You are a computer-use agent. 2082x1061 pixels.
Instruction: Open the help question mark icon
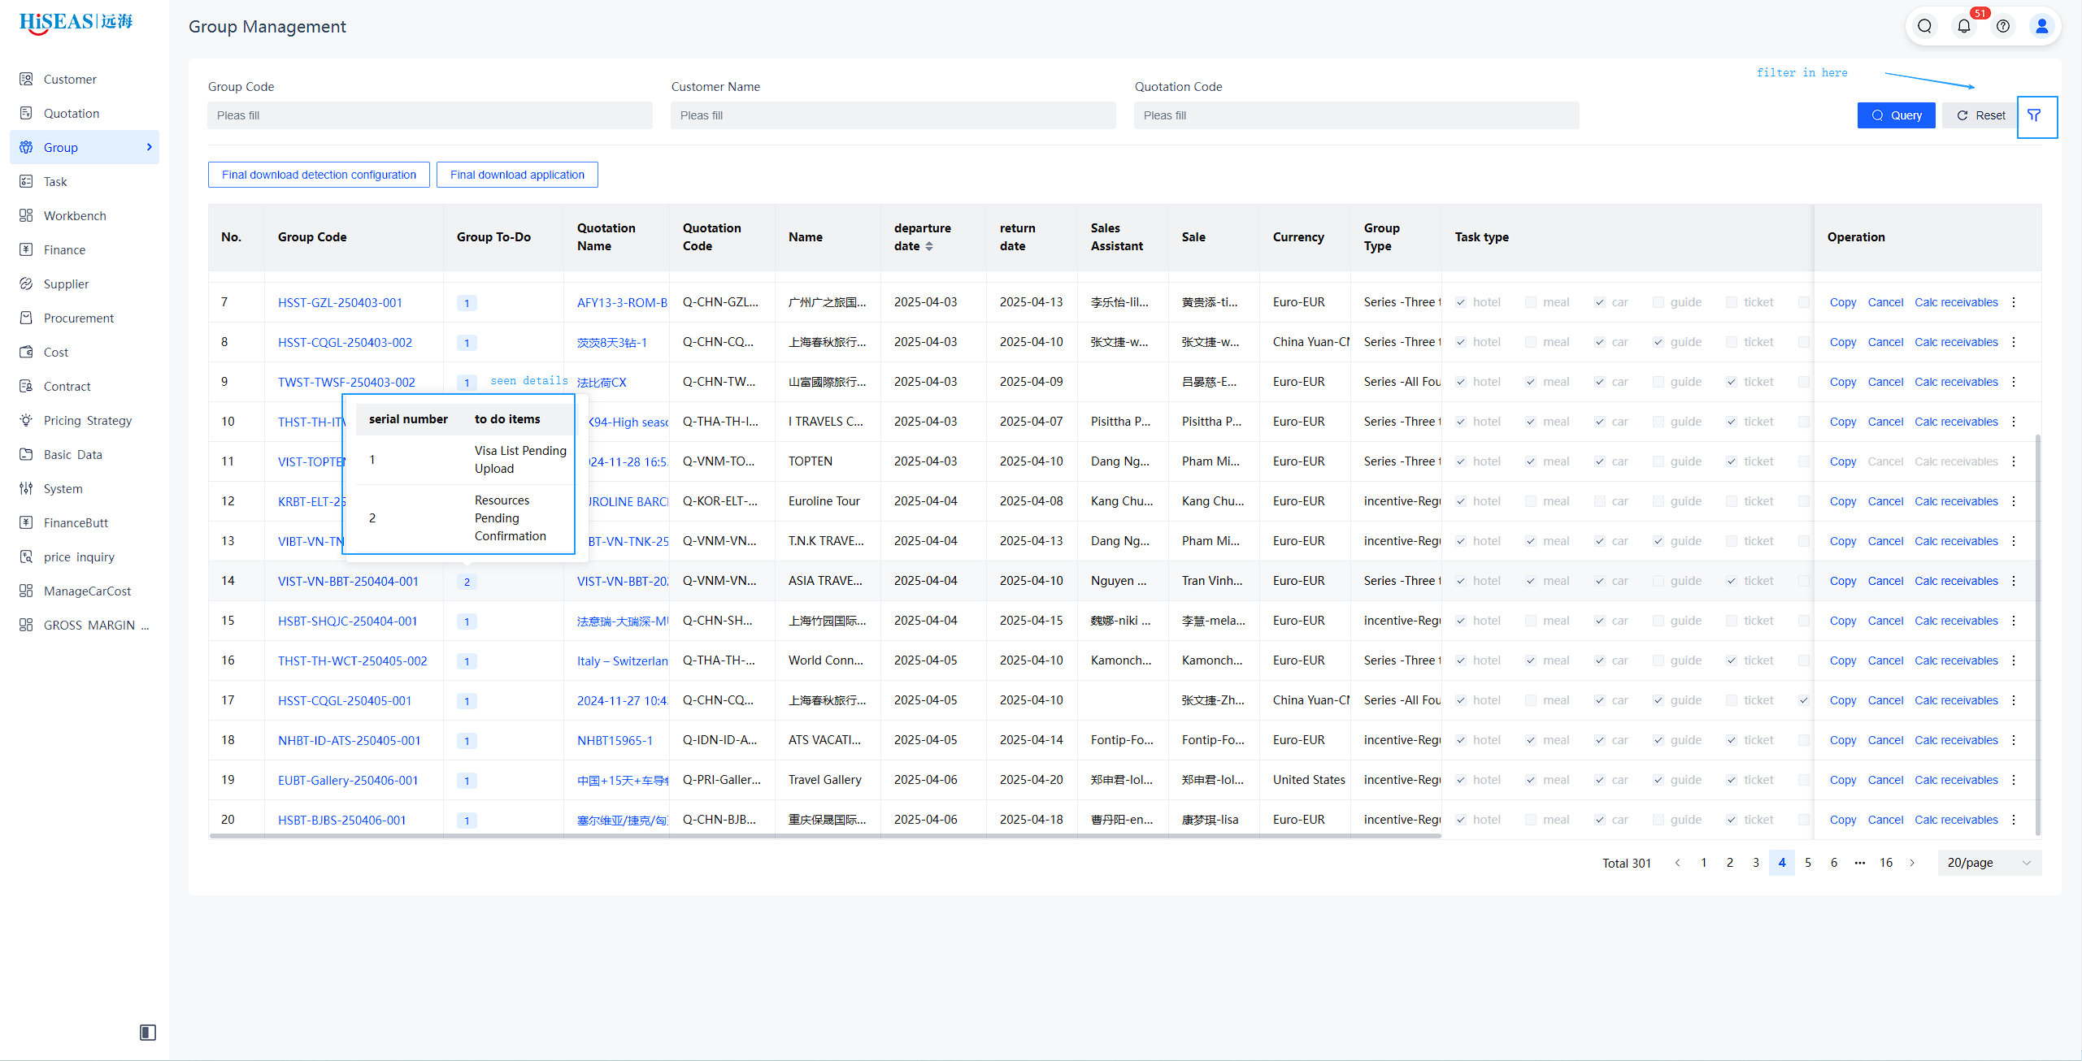pos(2003,26)
